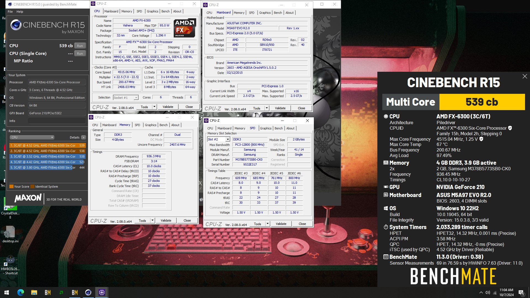Open the File menu in Cinebench
This screenshot has width=530, height=298.
[10, 12]
